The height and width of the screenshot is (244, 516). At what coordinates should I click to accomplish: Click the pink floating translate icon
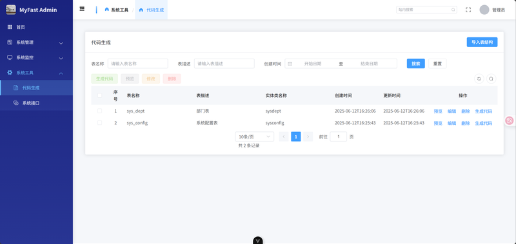point(510,120)
